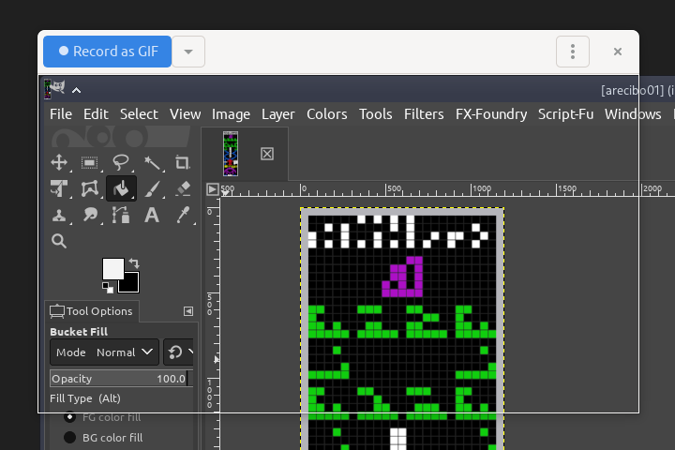Open the Layer menu
This screenshot has height=450, width=675.
278,114
